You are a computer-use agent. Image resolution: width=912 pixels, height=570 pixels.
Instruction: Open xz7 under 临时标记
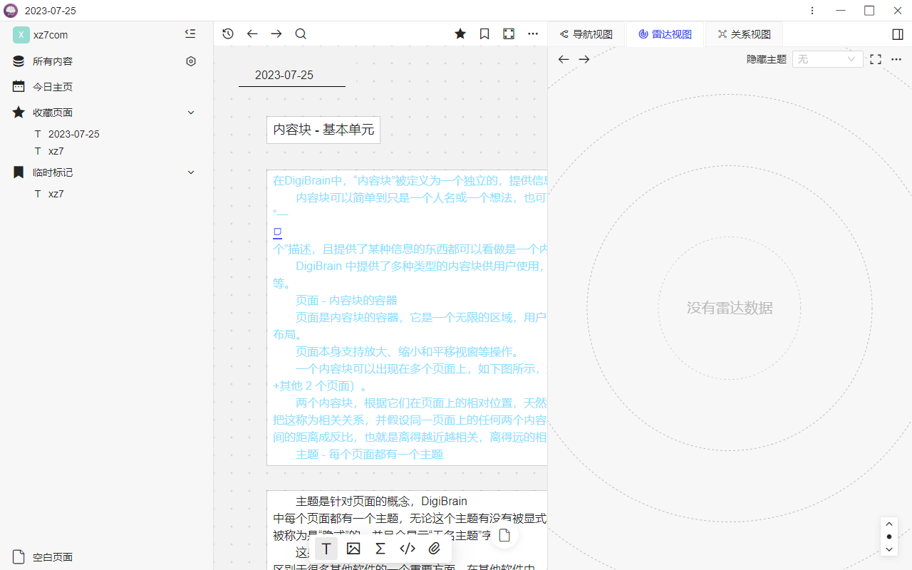click(56, 194)
